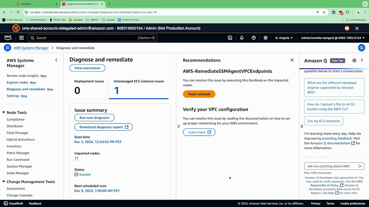This screenshot has height=207, width=369.
Task: Reload the browser page
Action: pyautogui.click(x=18, y=12)
